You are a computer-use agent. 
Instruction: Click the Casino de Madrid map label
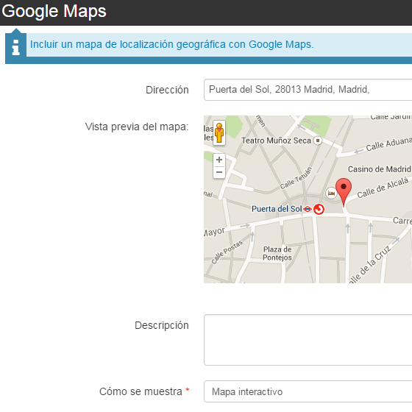tap(379, 169)
